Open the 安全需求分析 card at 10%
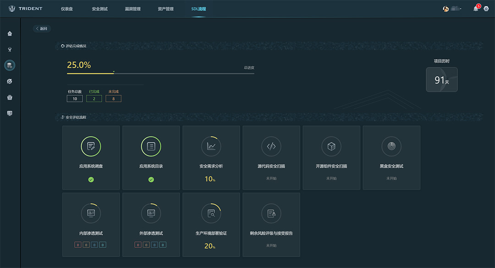The width and height of the screenshot is (495, 268). click(x=211, y=158)
